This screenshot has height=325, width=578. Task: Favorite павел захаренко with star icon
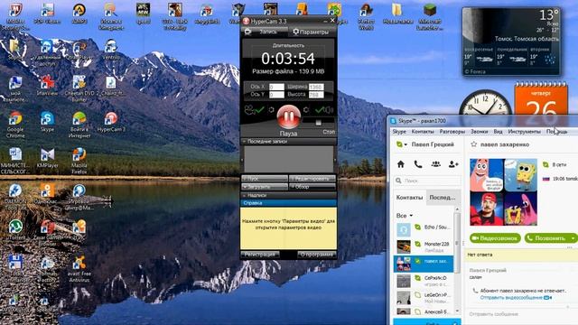473,144
